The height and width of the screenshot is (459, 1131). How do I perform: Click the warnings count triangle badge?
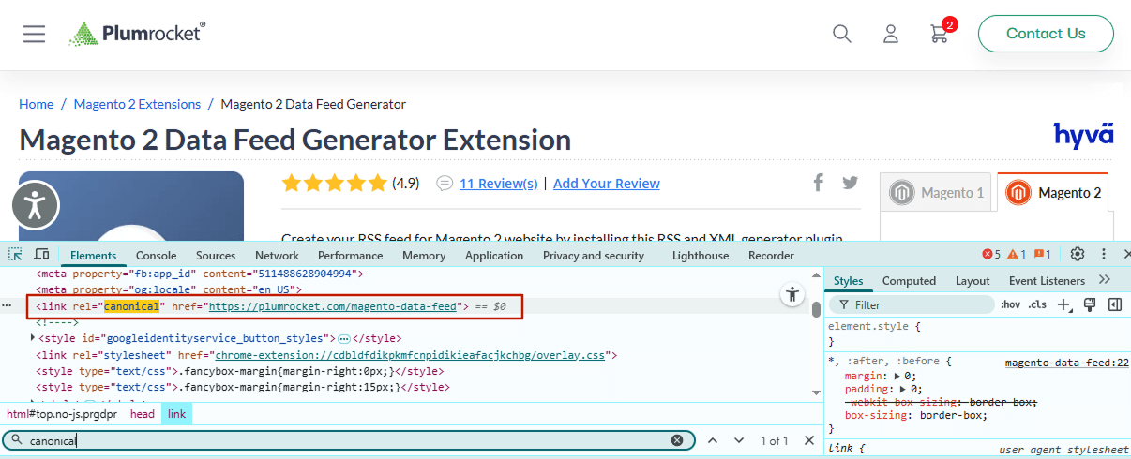(1017, 255)
